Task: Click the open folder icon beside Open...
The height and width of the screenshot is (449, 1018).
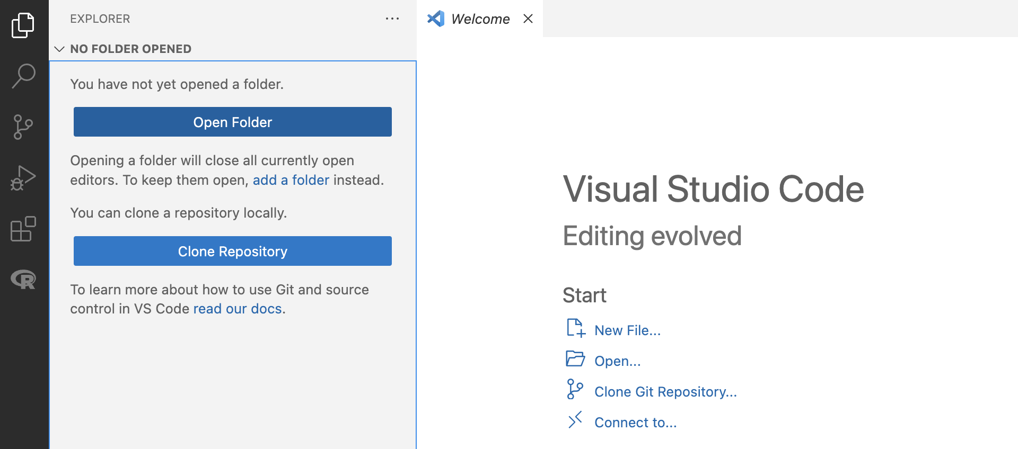Action: pyautogui.click(x=575, y=359)
